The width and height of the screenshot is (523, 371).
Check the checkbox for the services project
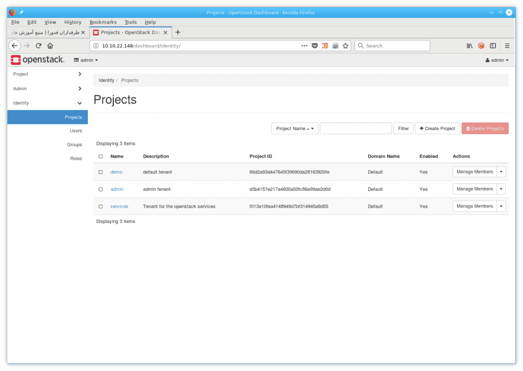tap(101, 206)
